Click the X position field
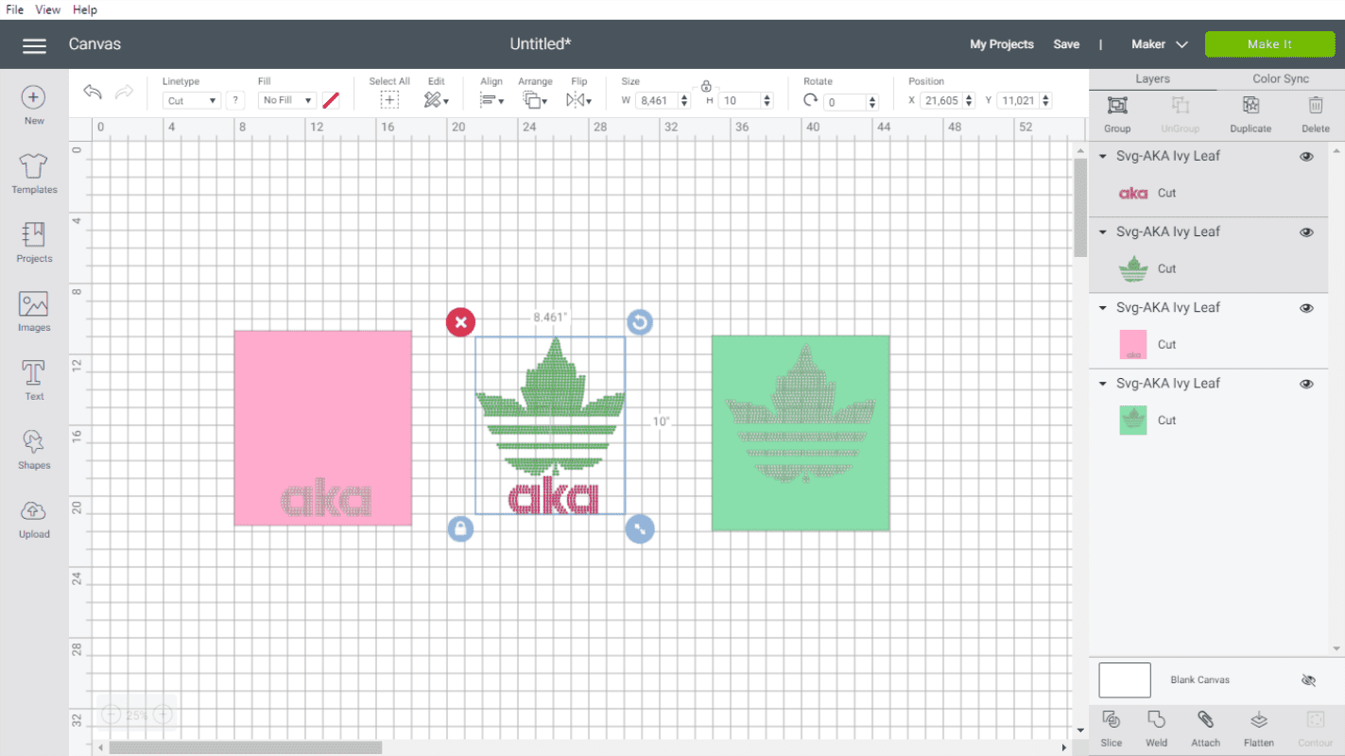 (940, 100)
